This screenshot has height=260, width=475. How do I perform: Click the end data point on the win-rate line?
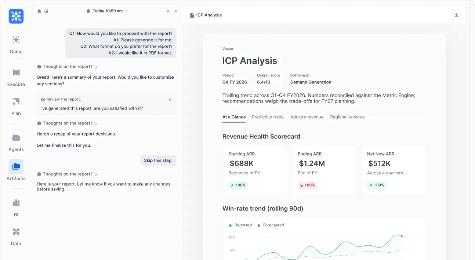pyautogui.click(x=402, y=236)
